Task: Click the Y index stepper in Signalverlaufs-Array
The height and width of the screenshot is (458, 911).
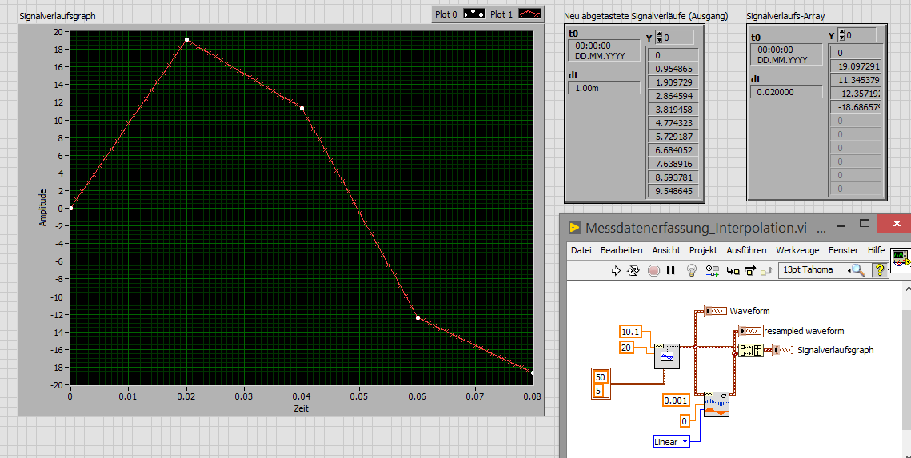Action: pos(842,35)
